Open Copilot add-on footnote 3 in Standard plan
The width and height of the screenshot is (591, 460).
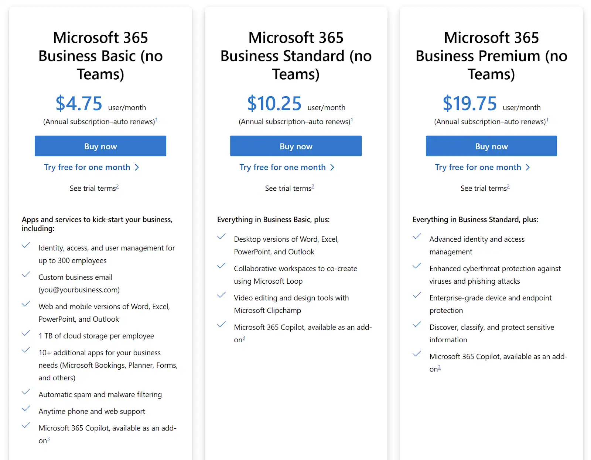coord(244,338)
